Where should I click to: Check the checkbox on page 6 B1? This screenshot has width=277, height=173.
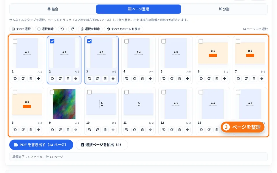coord(201,41)
